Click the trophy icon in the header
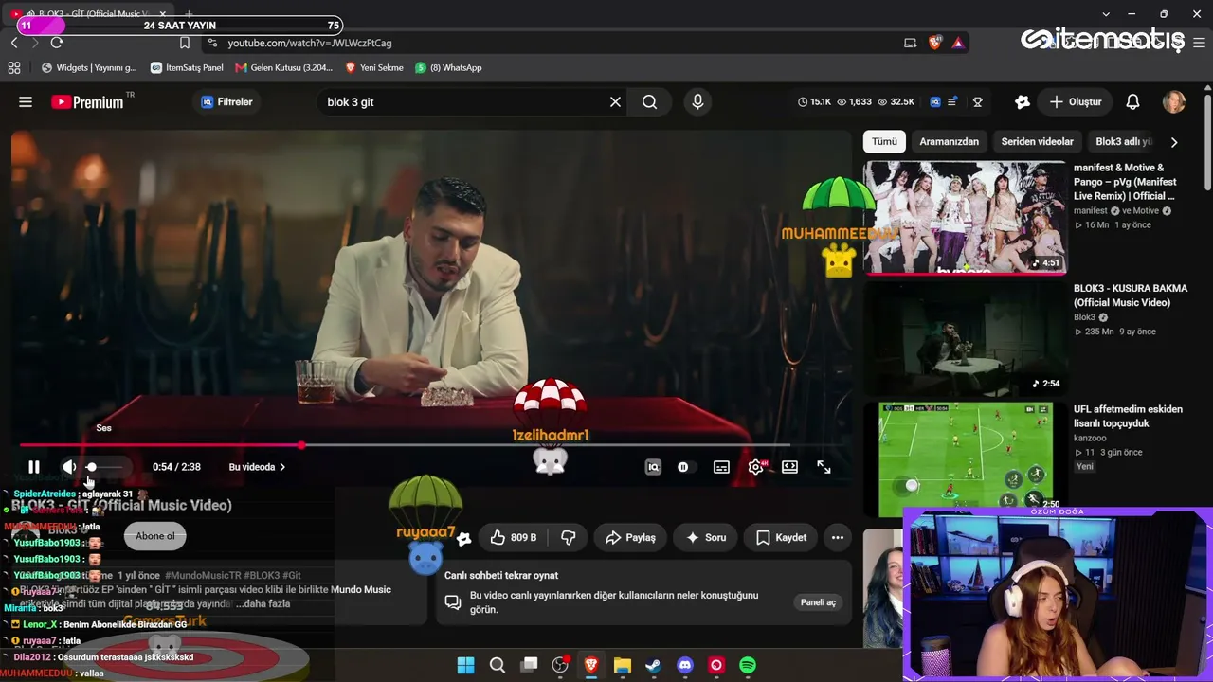This screenshot has height=682, width=1213. [978, 102]
